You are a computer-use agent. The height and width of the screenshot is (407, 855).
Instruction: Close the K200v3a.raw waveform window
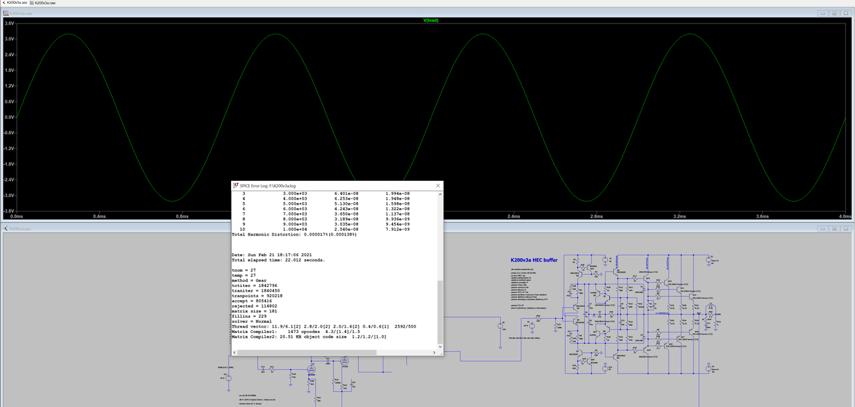click(846, 13)
